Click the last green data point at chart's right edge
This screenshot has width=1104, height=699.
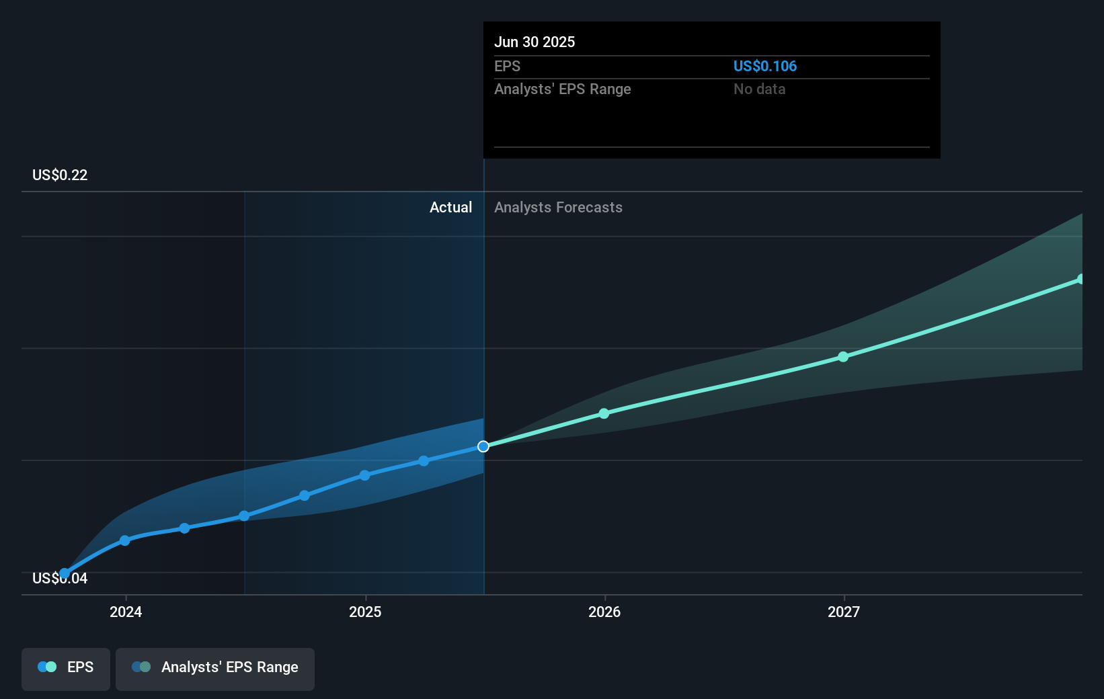[1081, 279]
